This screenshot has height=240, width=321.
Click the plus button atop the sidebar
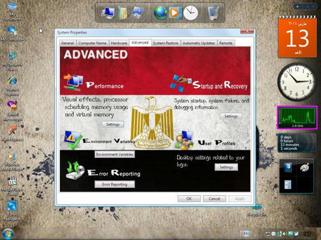(298, 7)
